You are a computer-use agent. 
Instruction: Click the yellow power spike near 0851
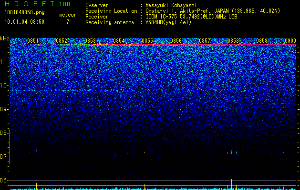(36, 186)
